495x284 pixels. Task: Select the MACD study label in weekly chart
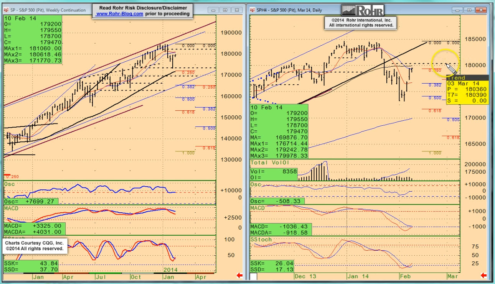pyautogui.click(x=11, y=208)
